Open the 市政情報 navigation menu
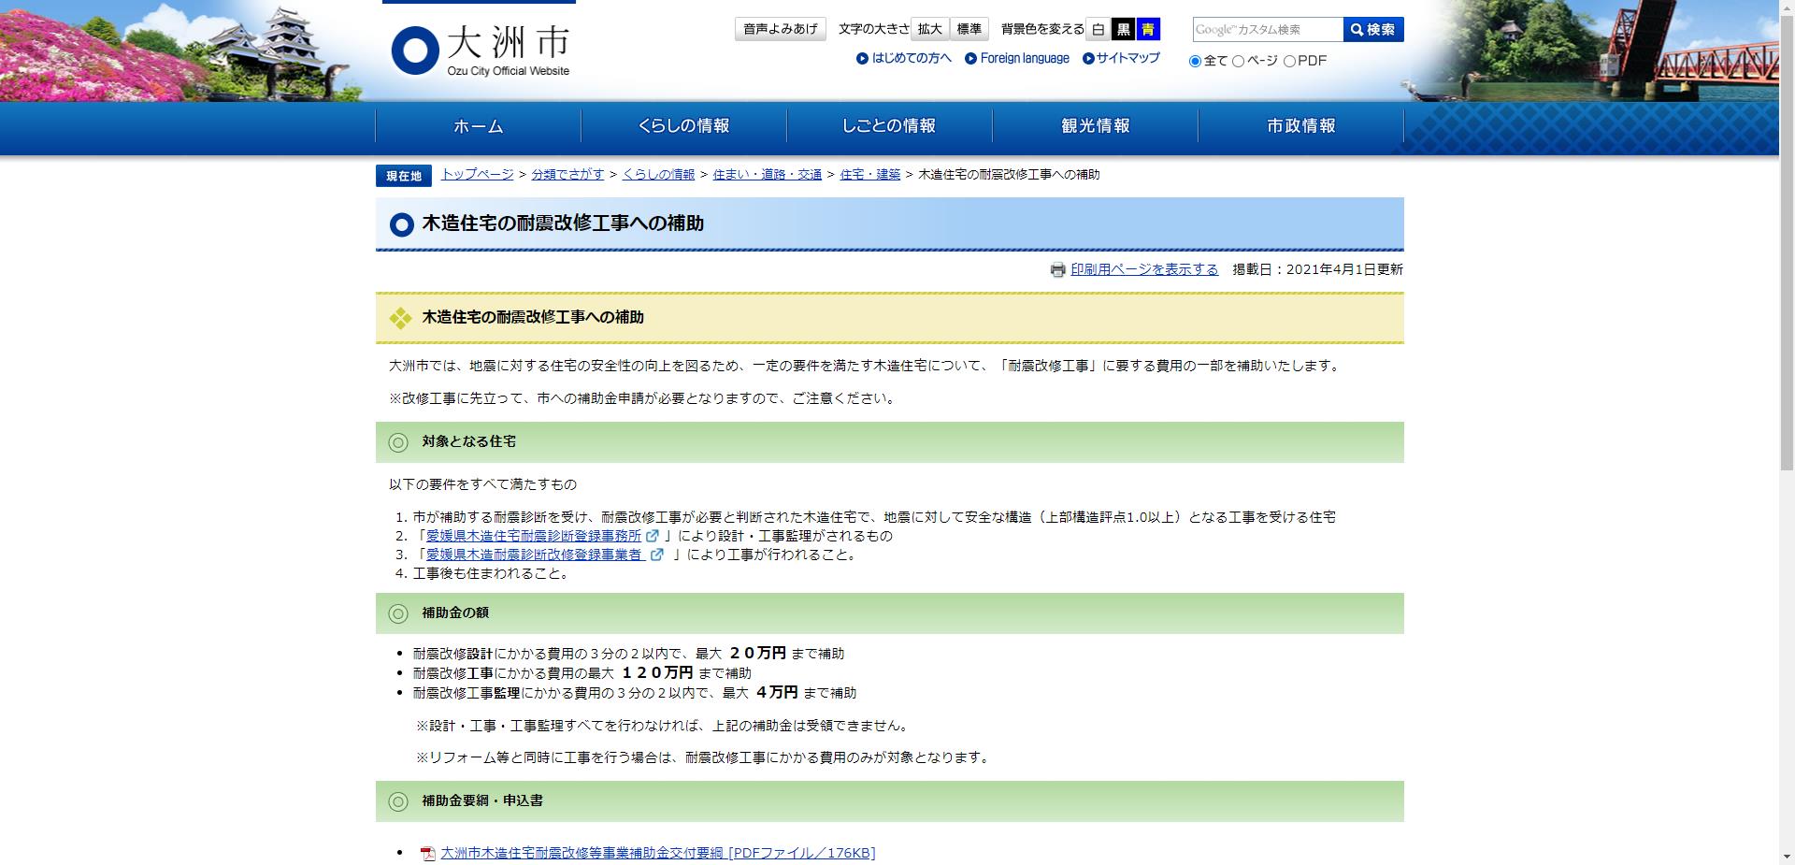 click(1300, 126)
